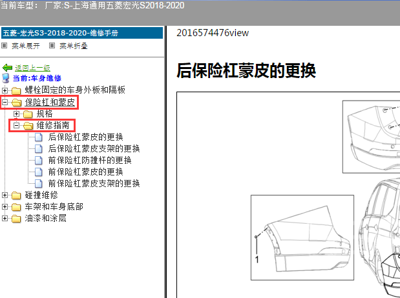Image resolution: width=400 pixels, height=298 pixels.
Task: Click the open folder icon of 维修指南
Action: [x=28, y=126]
